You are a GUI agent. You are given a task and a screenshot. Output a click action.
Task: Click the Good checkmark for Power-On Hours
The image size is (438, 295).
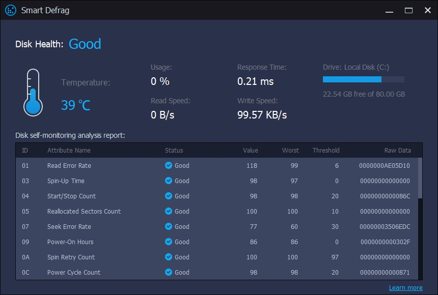169,242
